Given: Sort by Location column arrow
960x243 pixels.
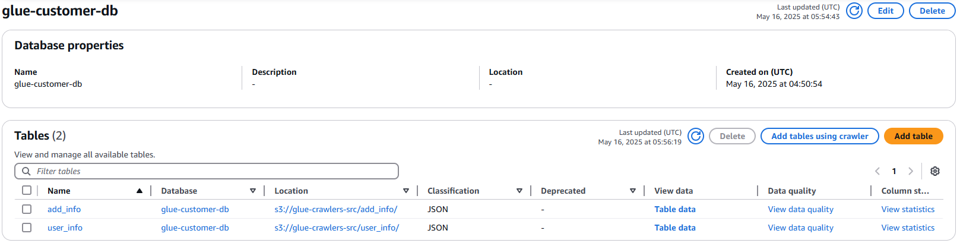Looking at the screenshot, I should (406, 191).
